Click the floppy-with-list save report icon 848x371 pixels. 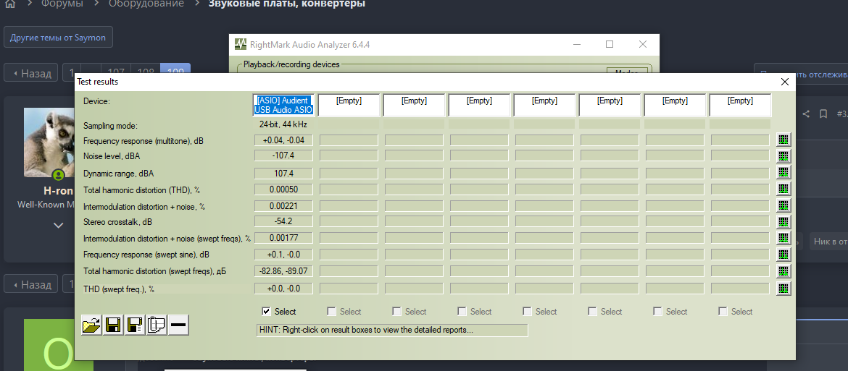point(135,325)
